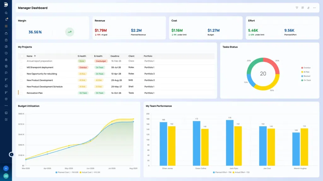323x181 pixels.
Task: Sort by the Client column header
Action: click(x=131, y=56)
